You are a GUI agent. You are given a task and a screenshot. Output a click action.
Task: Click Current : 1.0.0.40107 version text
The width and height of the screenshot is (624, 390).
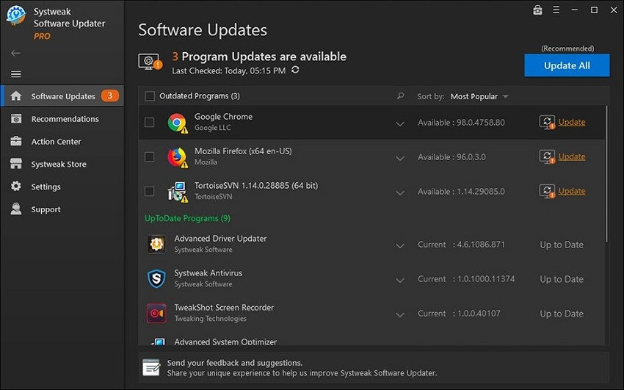(459, 314)
